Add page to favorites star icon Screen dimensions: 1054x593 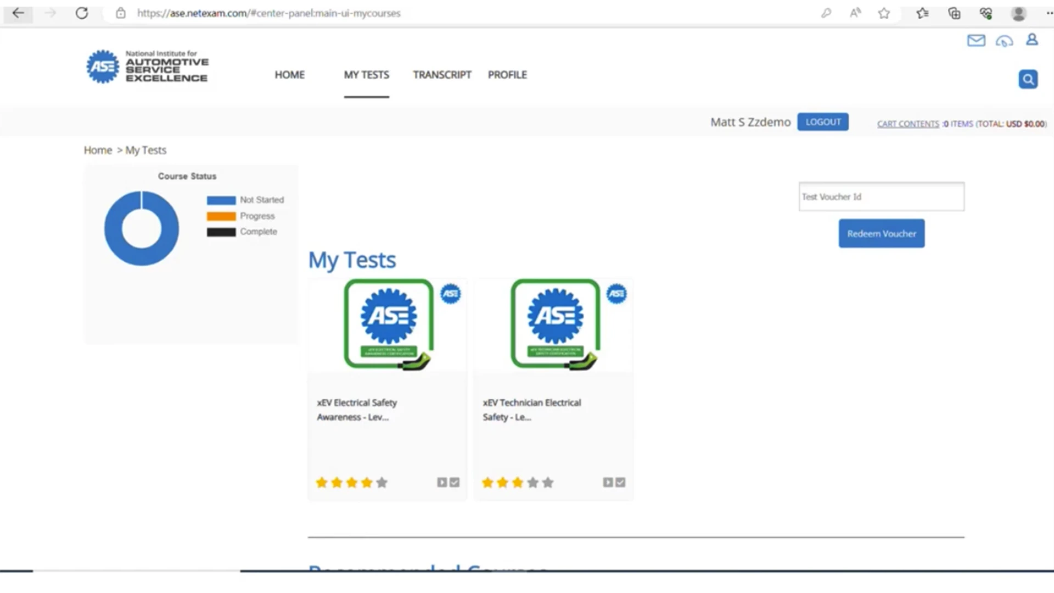[x=884, y=13]
